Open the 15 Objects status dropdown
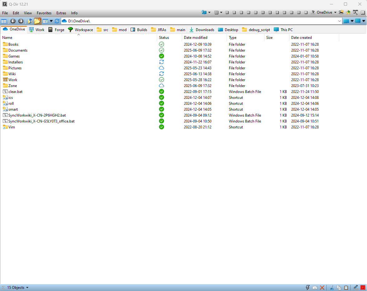Image resolution: width=367 pixels, height=291 pixels. pos(17,288)
